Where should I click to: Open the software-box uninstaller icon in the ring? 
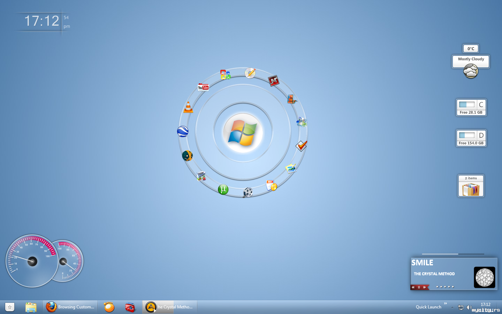[201, 176]
